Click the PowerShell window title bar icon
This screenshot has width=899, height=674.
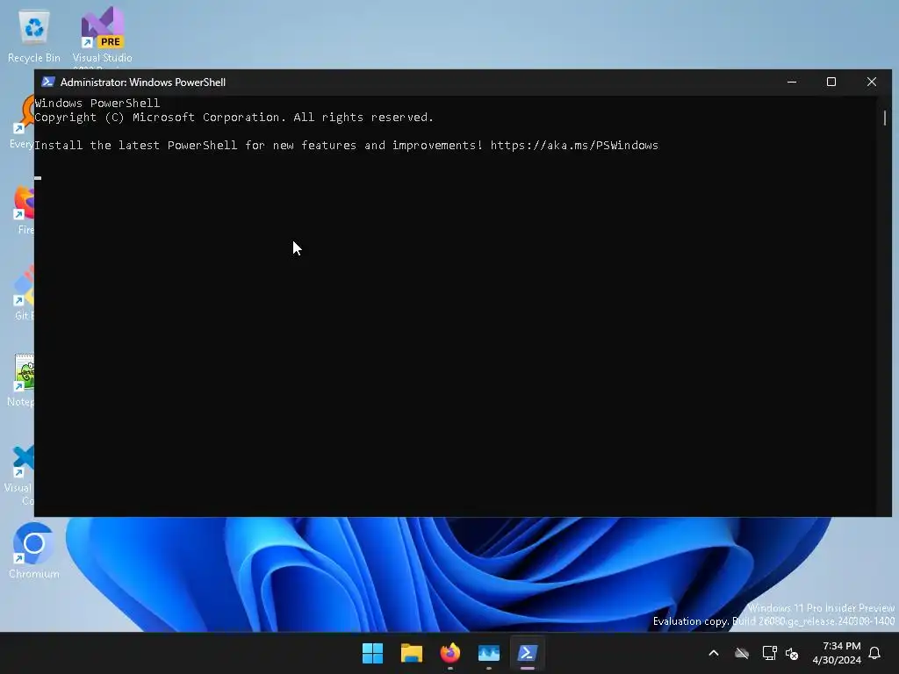(x=48, y=82)
